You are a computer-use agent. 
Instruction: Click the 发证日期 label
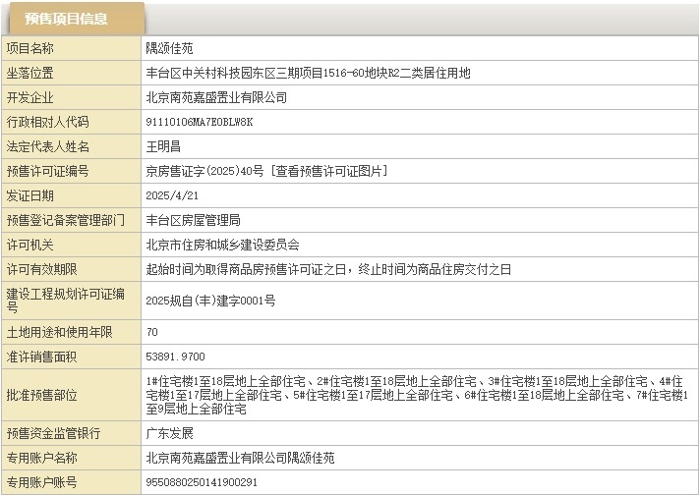(29, 195)
